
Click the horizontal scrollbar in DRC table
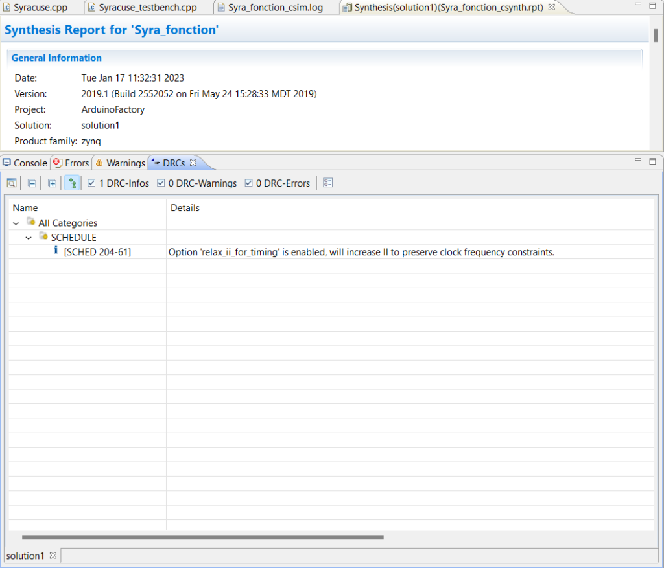(x=202, y=537)
